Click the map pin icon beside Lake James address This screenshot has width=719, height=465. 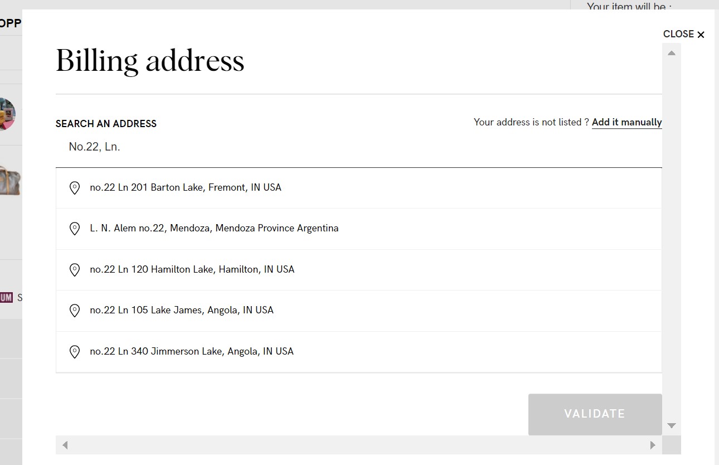(74, 311)
